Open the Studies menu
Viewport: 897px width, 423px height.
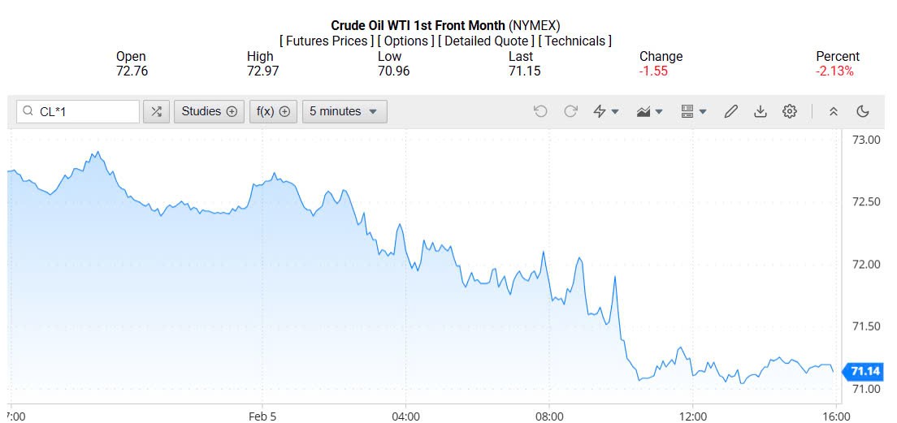pyautogui.click(x=209, y=111)
